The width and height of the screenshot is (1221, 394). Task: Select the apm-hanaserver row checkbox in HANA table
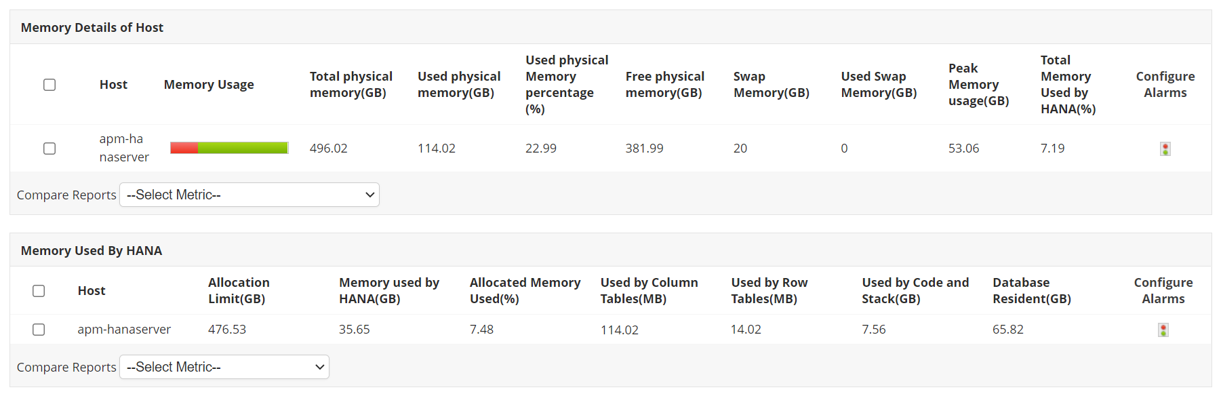coord(39,330)
